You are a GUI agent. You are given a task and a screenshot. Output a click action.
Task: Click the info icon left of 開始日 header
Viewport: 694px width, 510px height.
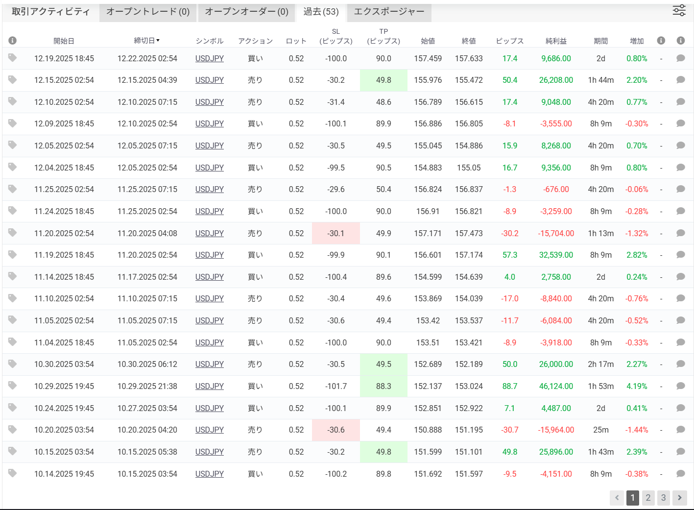click(13, 41)
